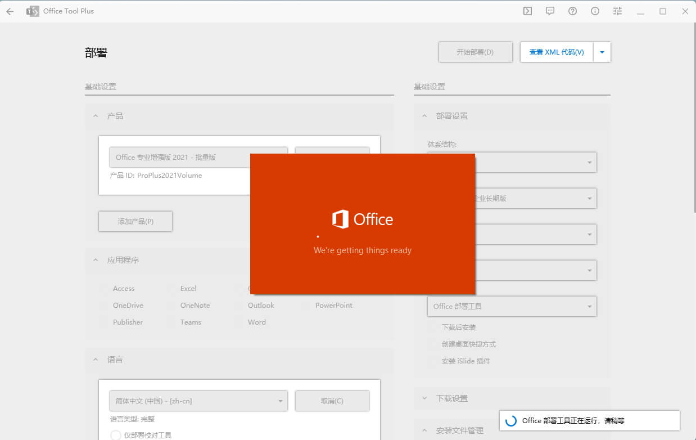The width and height of the screenshot is (696, 440).
Task: Click the Office Tool Plus logo
Action: [33, 11]
